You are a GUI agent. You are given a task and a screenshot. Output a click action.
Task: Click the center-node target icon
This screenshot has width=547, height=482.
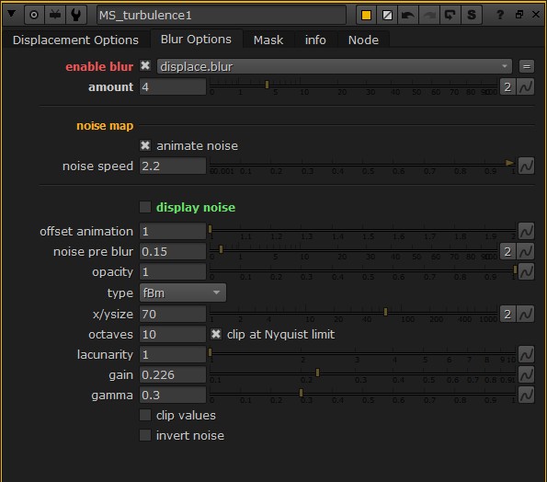tap(34, 15)
